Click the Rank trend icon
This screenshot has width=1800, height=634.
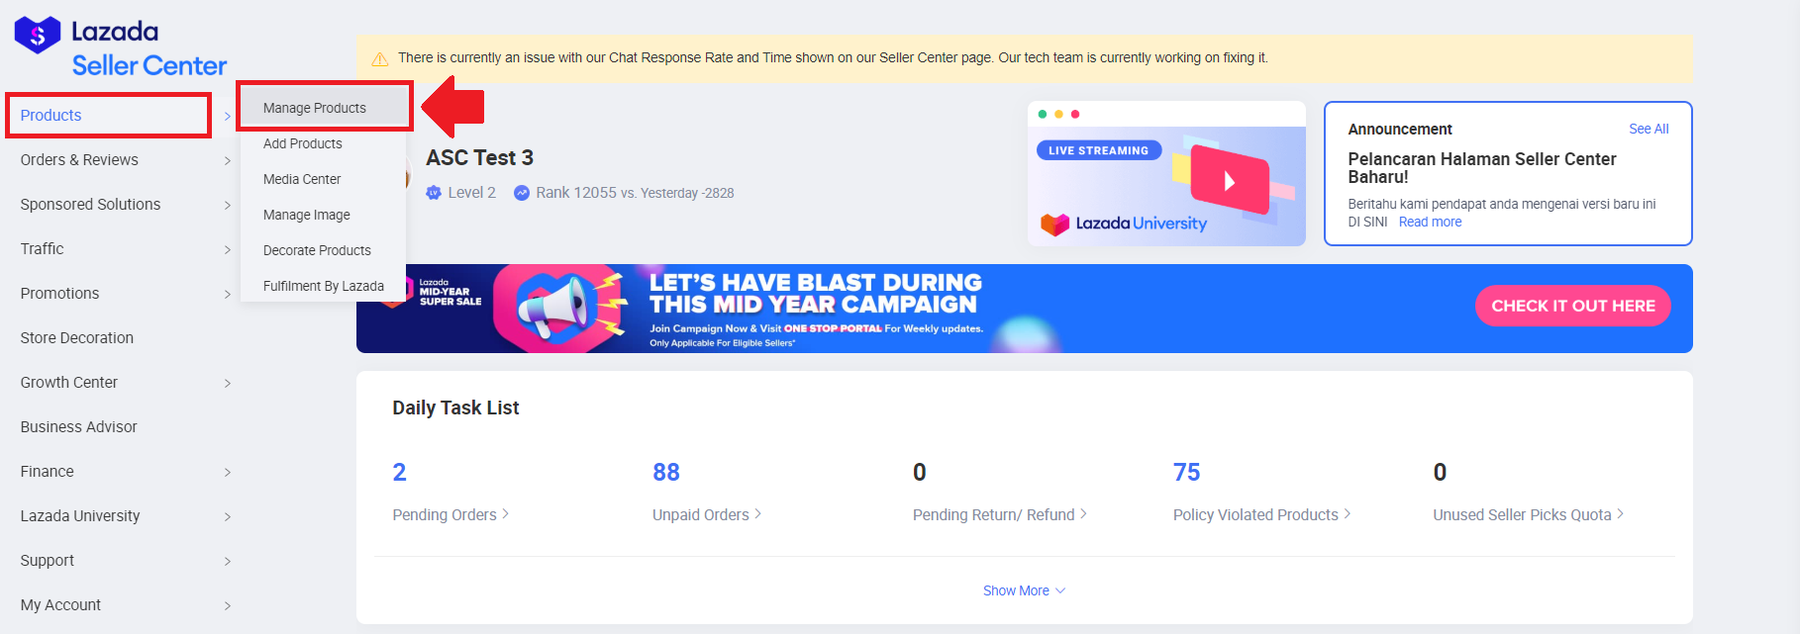522,193
